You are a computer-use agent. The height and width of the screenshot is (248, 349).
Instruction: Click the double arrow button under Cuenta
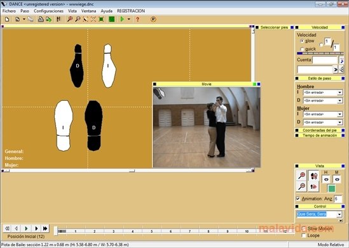(x=335, y=70)
